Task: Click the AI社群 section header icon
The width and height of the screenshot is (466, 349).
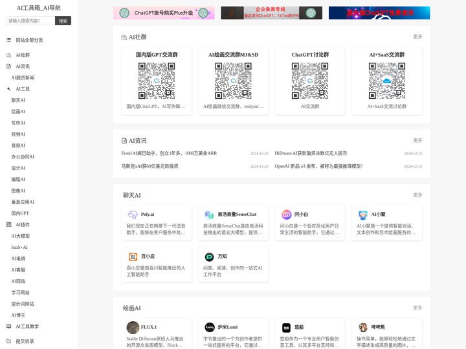Action: pyautogui.click(x=124, y=37)
